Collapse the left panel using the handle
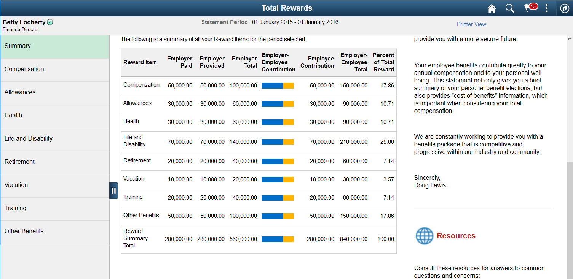Screen dimensions: 573x279 point(113,190)
